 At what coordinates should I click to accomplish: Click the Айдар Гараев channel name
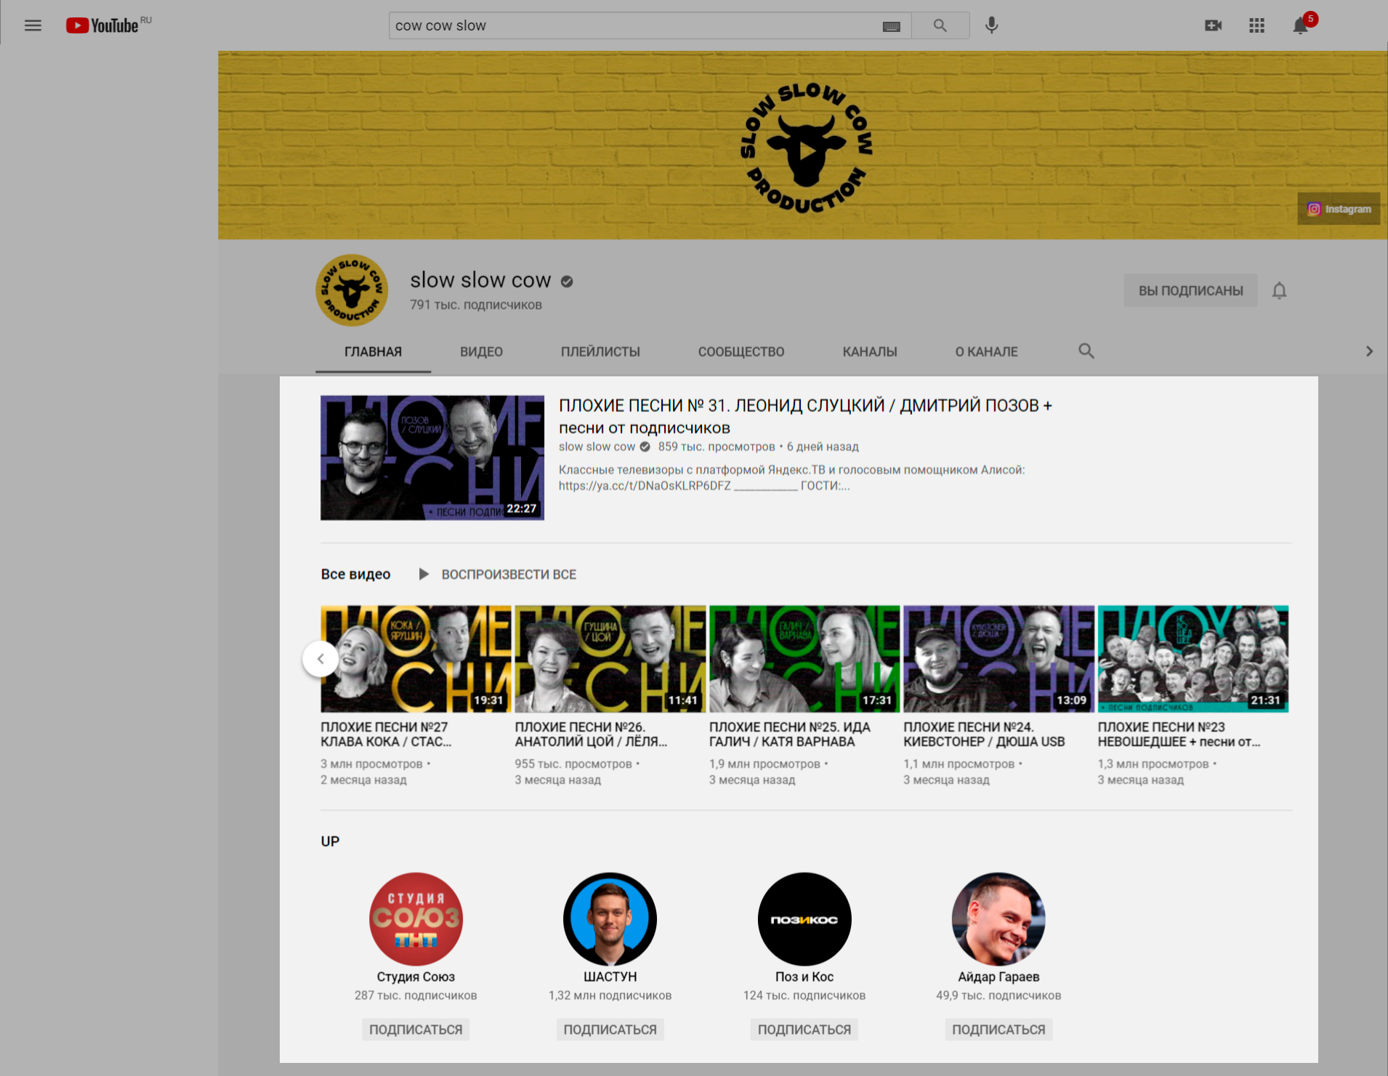998,976
